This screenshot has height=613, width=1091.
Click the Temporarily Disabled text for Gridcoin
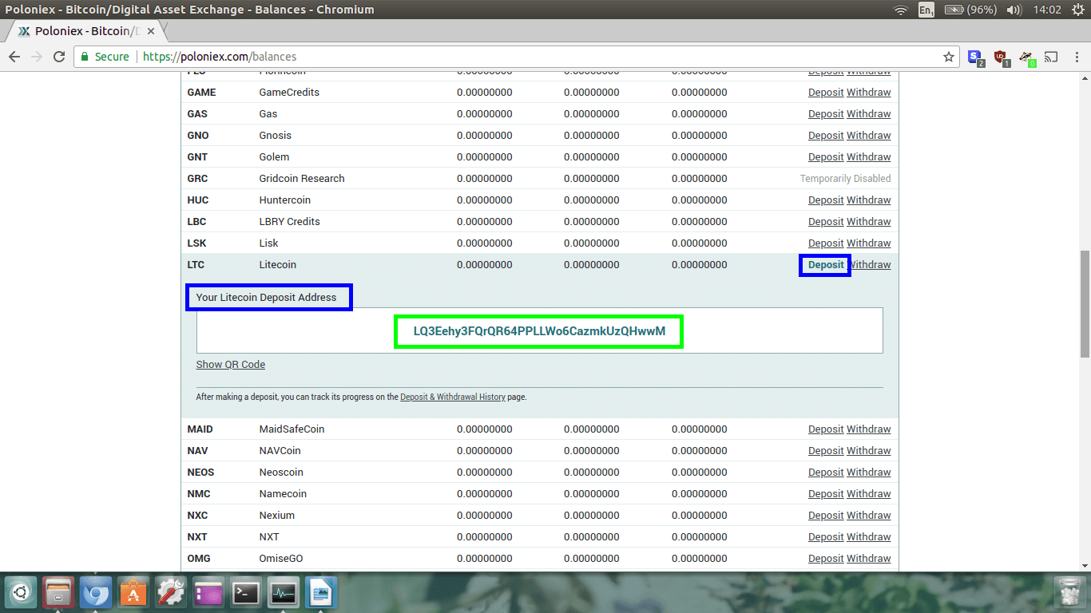pyautogui.click(x=846, y=179)
